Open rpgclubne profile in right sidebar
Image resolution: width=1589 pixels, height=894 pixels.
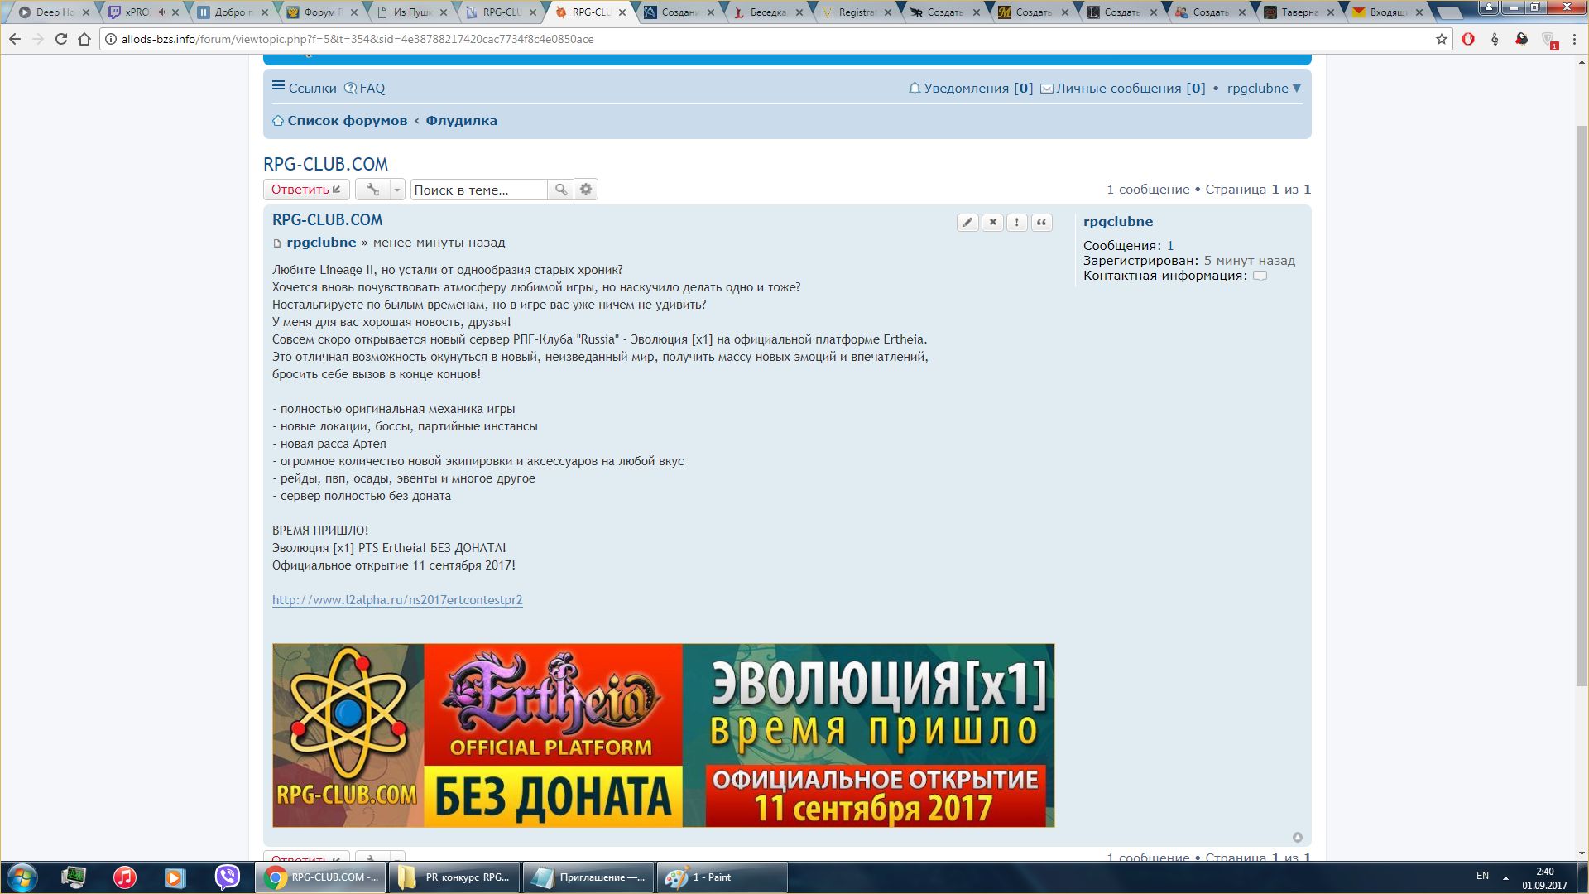pyautogui.click(x=1118, y=222)
